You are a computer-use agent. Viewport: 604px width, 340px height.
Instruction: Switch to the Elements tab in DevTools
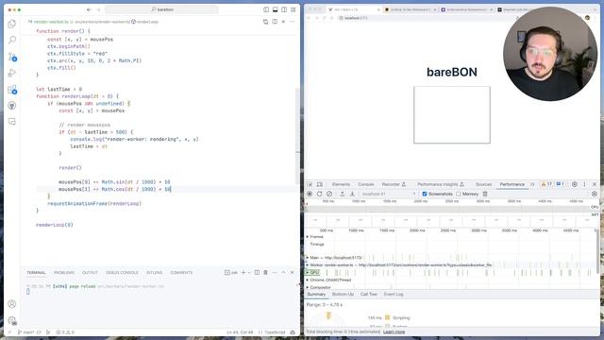(341, 184)
